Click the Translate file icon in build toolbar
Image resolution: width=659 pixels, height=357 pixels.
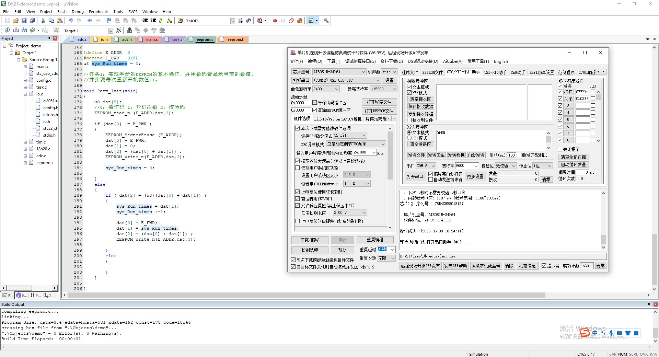(8, 30)
